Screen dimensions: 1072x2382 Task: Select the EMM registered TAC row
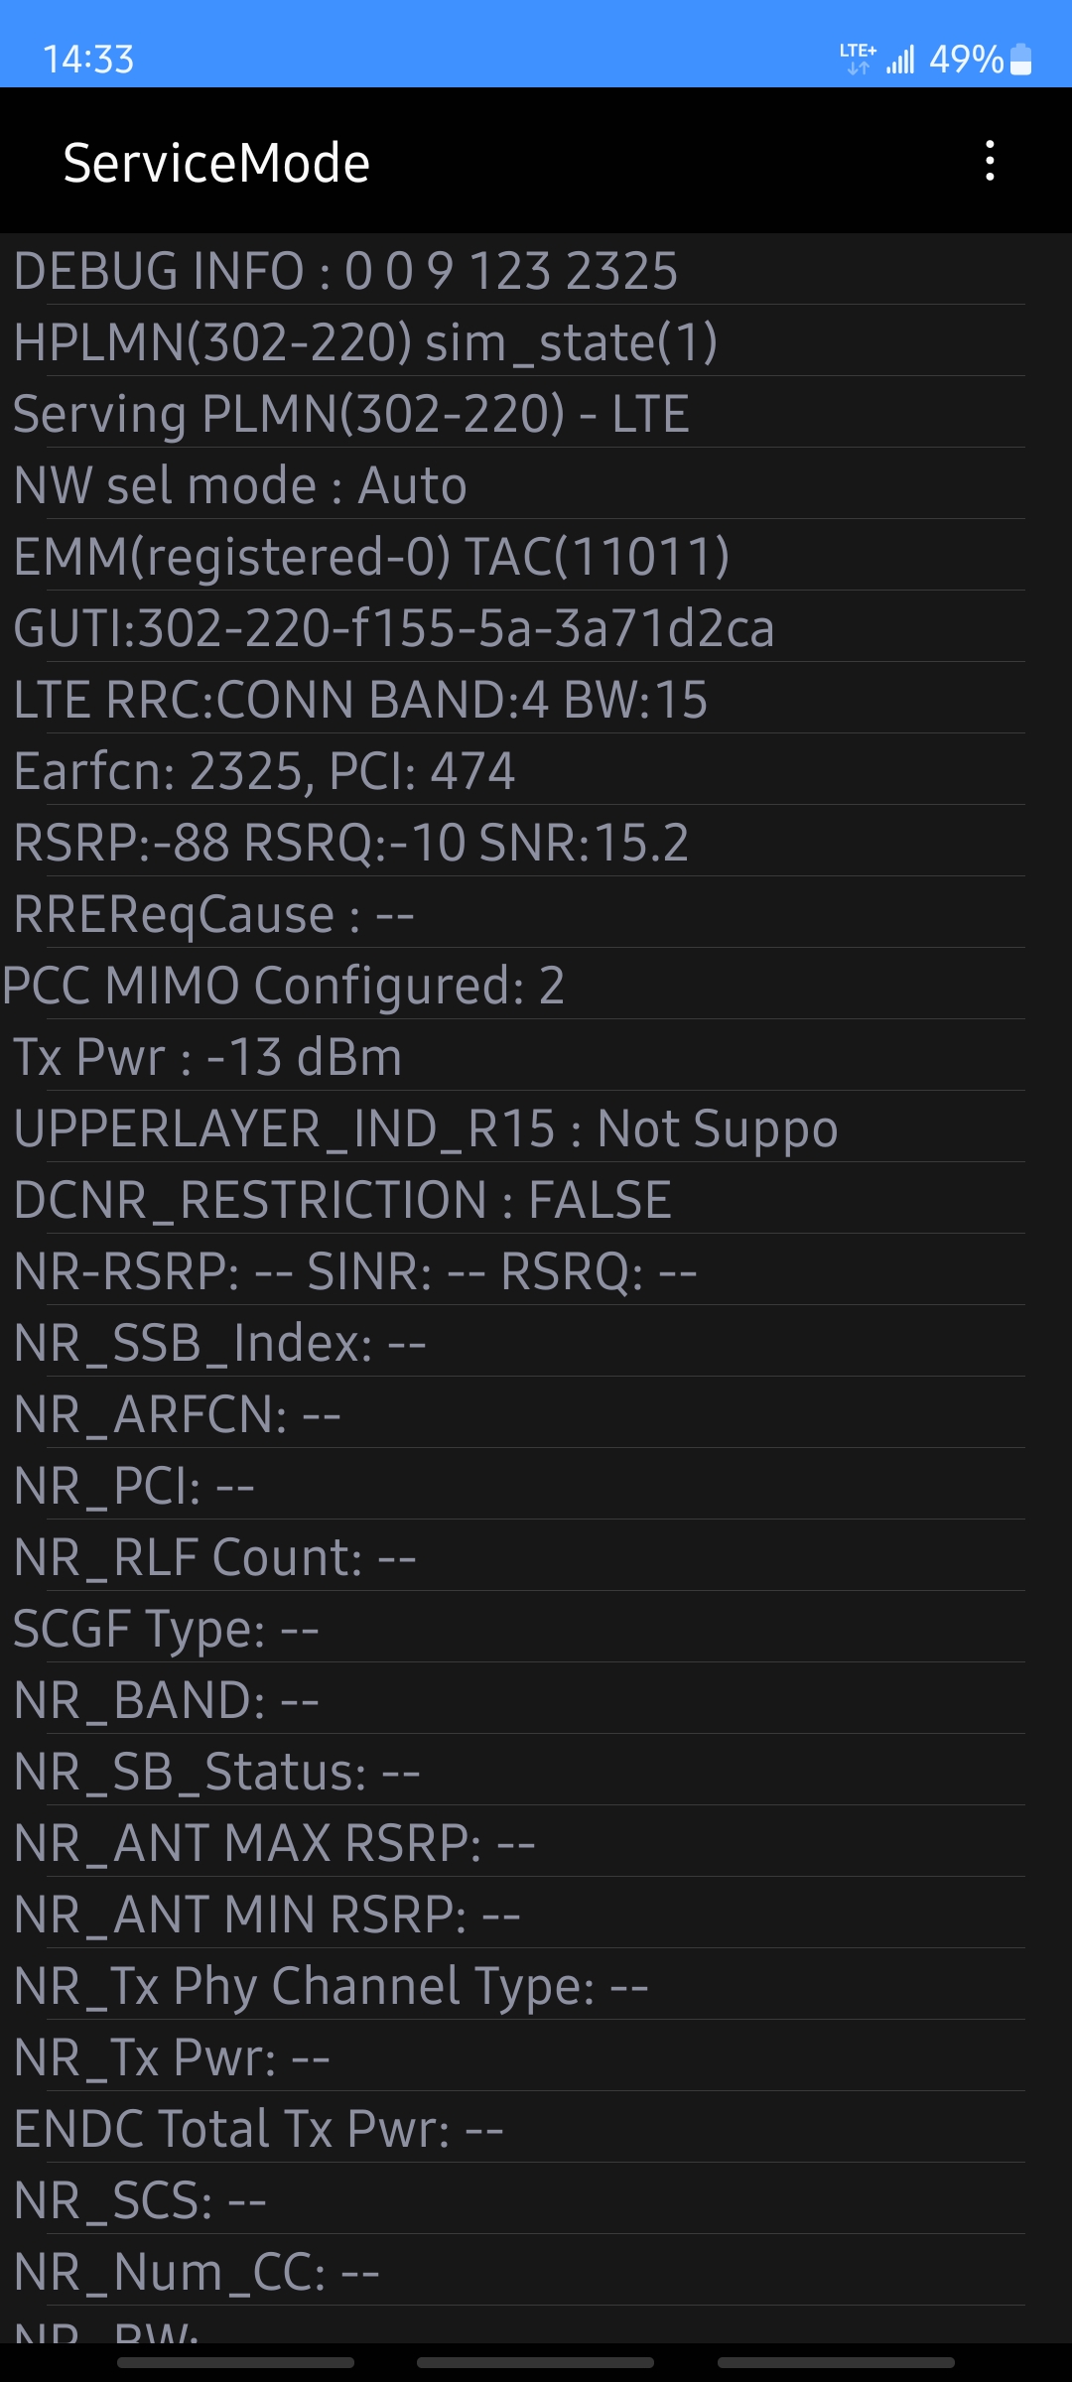372,557
